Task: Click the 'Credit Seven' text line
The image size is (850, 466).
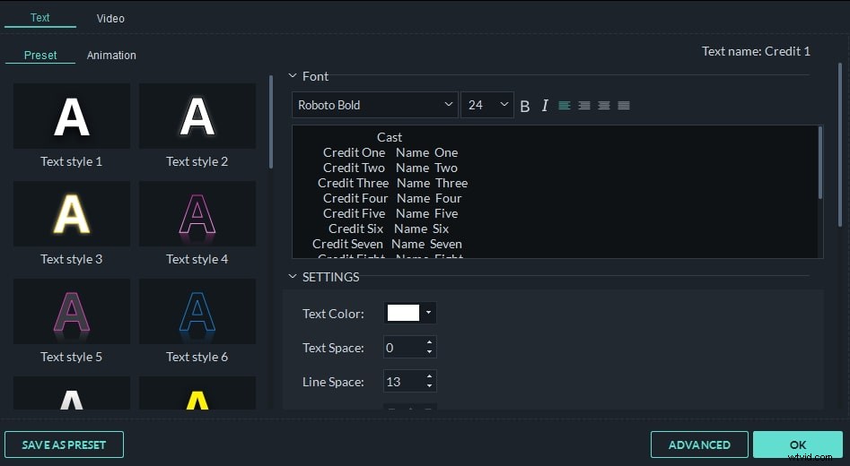Action: tap(347, 244)
